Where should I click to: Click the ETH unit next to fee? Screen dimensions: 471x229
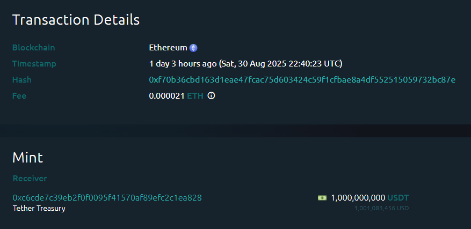click(195, 96)
